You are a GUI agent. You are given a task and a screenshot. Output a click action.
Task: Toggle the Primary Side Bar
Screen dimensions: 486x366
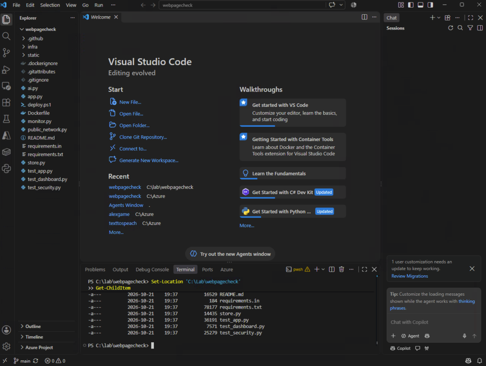pyautogui.click(x=411, y=5)
